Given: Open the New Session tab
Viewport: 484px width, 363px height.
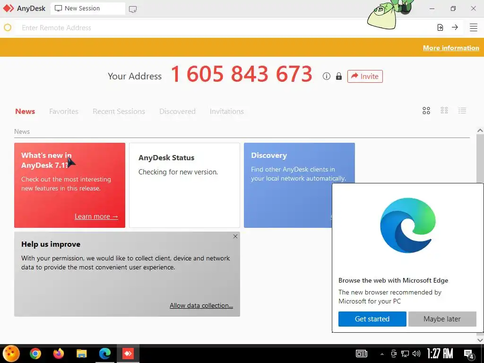Looking at the screenshot, I should 88,9.
